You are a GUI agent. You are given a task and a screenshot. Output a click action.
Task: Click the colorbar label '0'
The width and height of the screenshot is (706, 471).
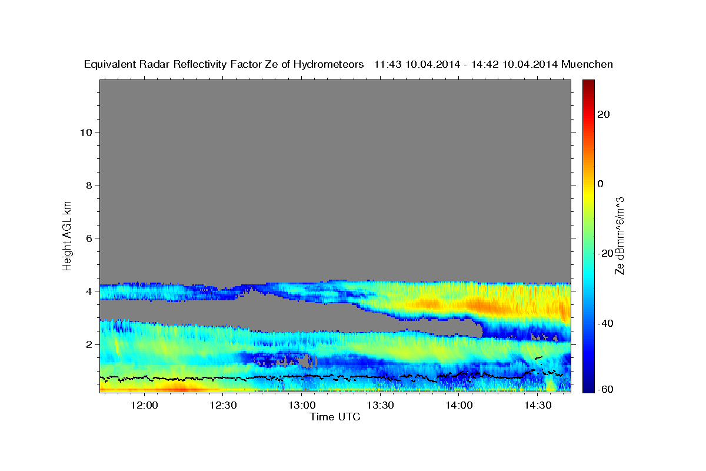coord(601,184)
